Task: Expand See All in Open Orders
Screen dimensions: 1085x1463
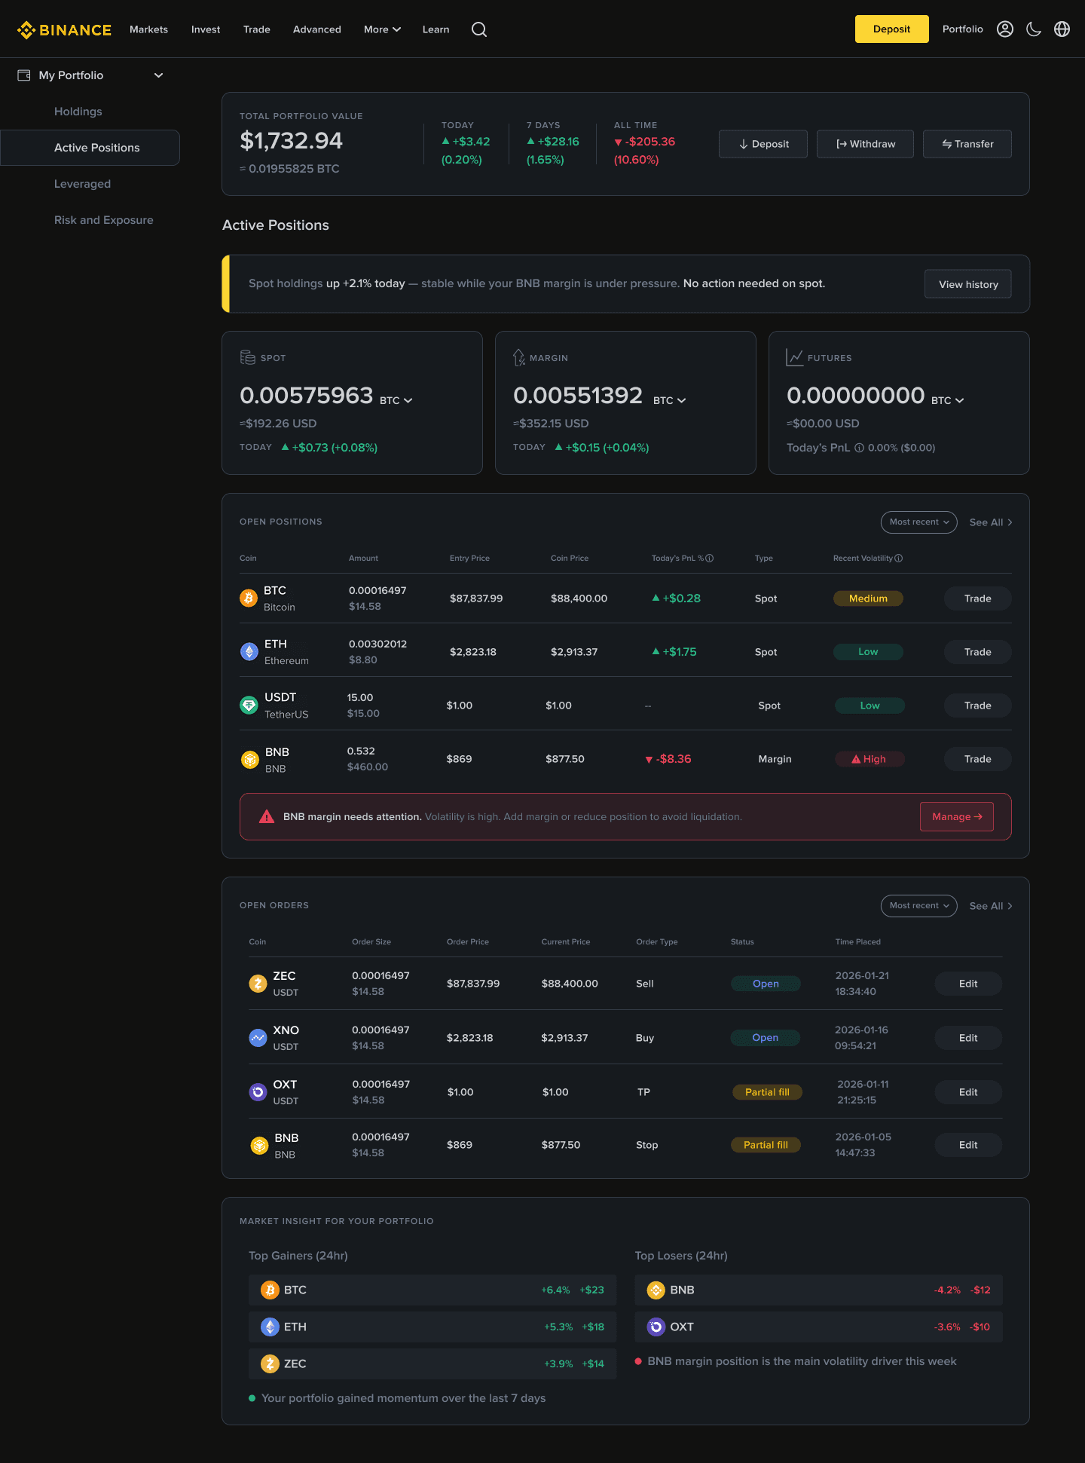Action: click(991, 906)
